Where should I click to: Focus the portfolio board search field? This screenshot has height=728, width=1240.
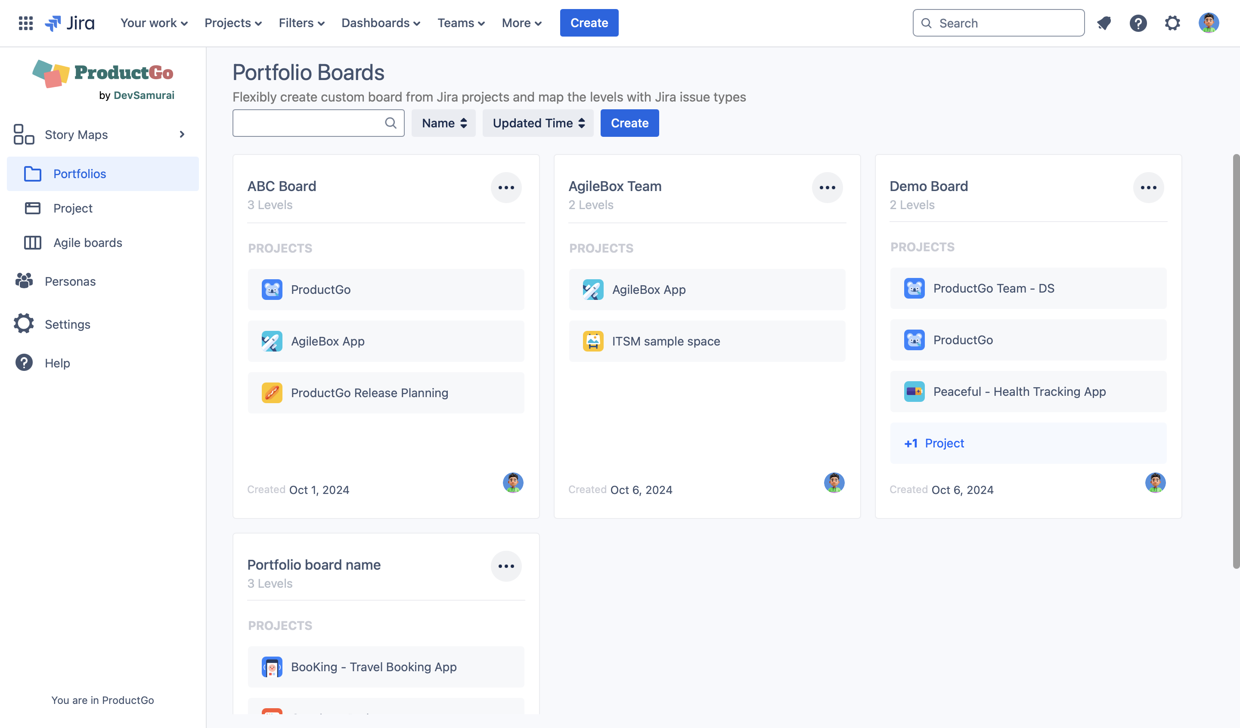coord(318,123)
